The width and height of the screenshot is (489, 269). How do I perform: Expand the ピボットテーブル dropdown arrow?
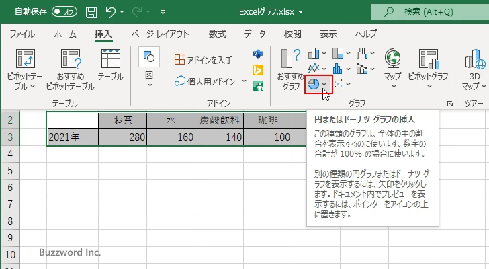click(32, 87)
